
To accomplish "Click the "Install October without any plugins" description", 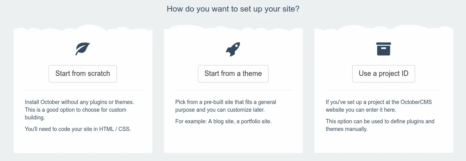I will point(80,110).
